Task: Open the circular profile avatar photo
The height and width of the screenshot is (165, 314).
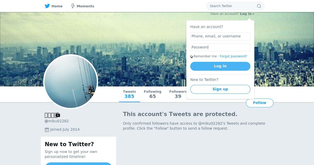Action: (x=71, y=81)
